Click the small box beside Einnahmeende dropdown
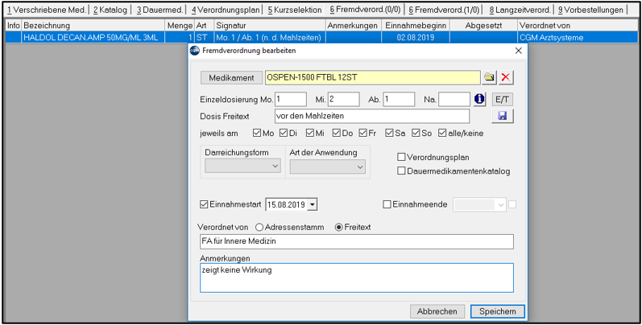Viewport: 642px width, 325px height. pos(512,204)
